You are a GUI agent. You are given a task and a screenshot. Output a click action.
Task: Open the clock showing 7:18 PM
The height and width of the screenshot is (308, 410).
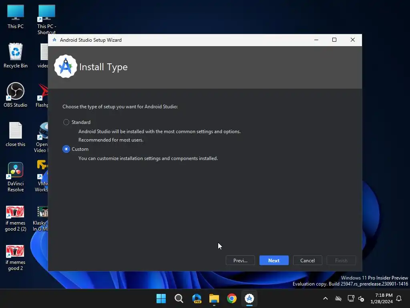coord(382,298)
